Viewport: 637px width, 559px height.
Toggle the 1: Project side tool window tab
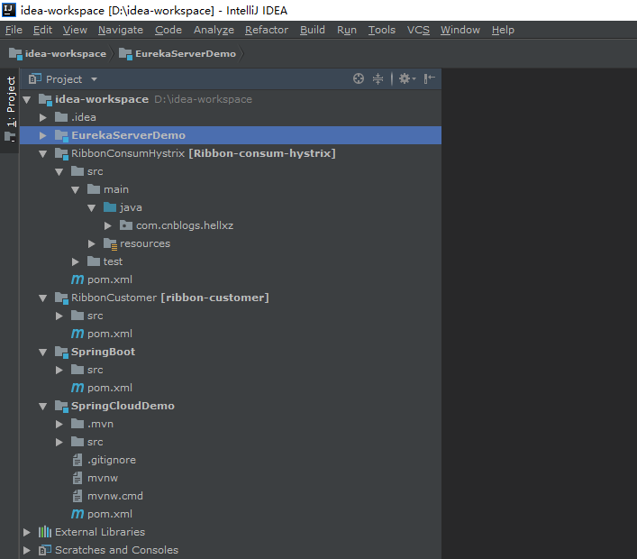click(x=10, y=109)
